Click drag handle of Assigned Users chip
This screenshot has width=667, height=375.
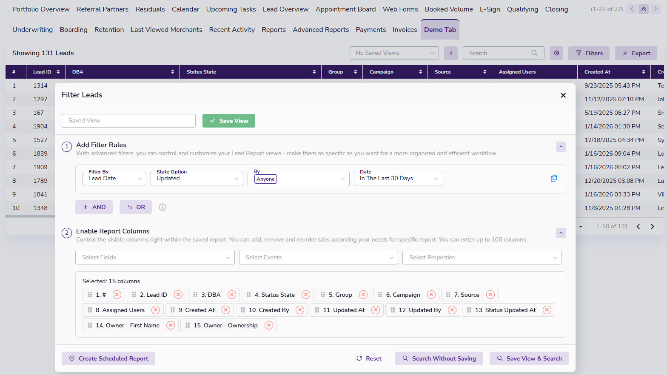coord(90,310)
